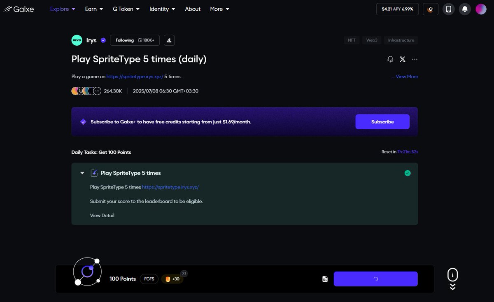The height and width of the screenshot is (302, 494).
Task: Open the three-dot options menu
Action: pos(415,59)
